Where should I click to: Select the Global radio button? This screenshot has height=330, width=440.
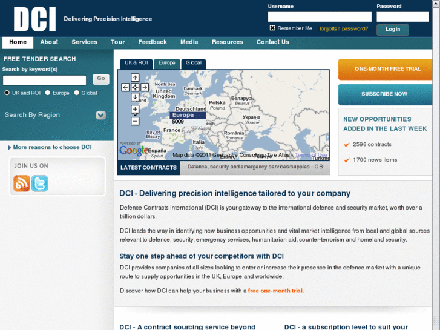click(77, 93)
